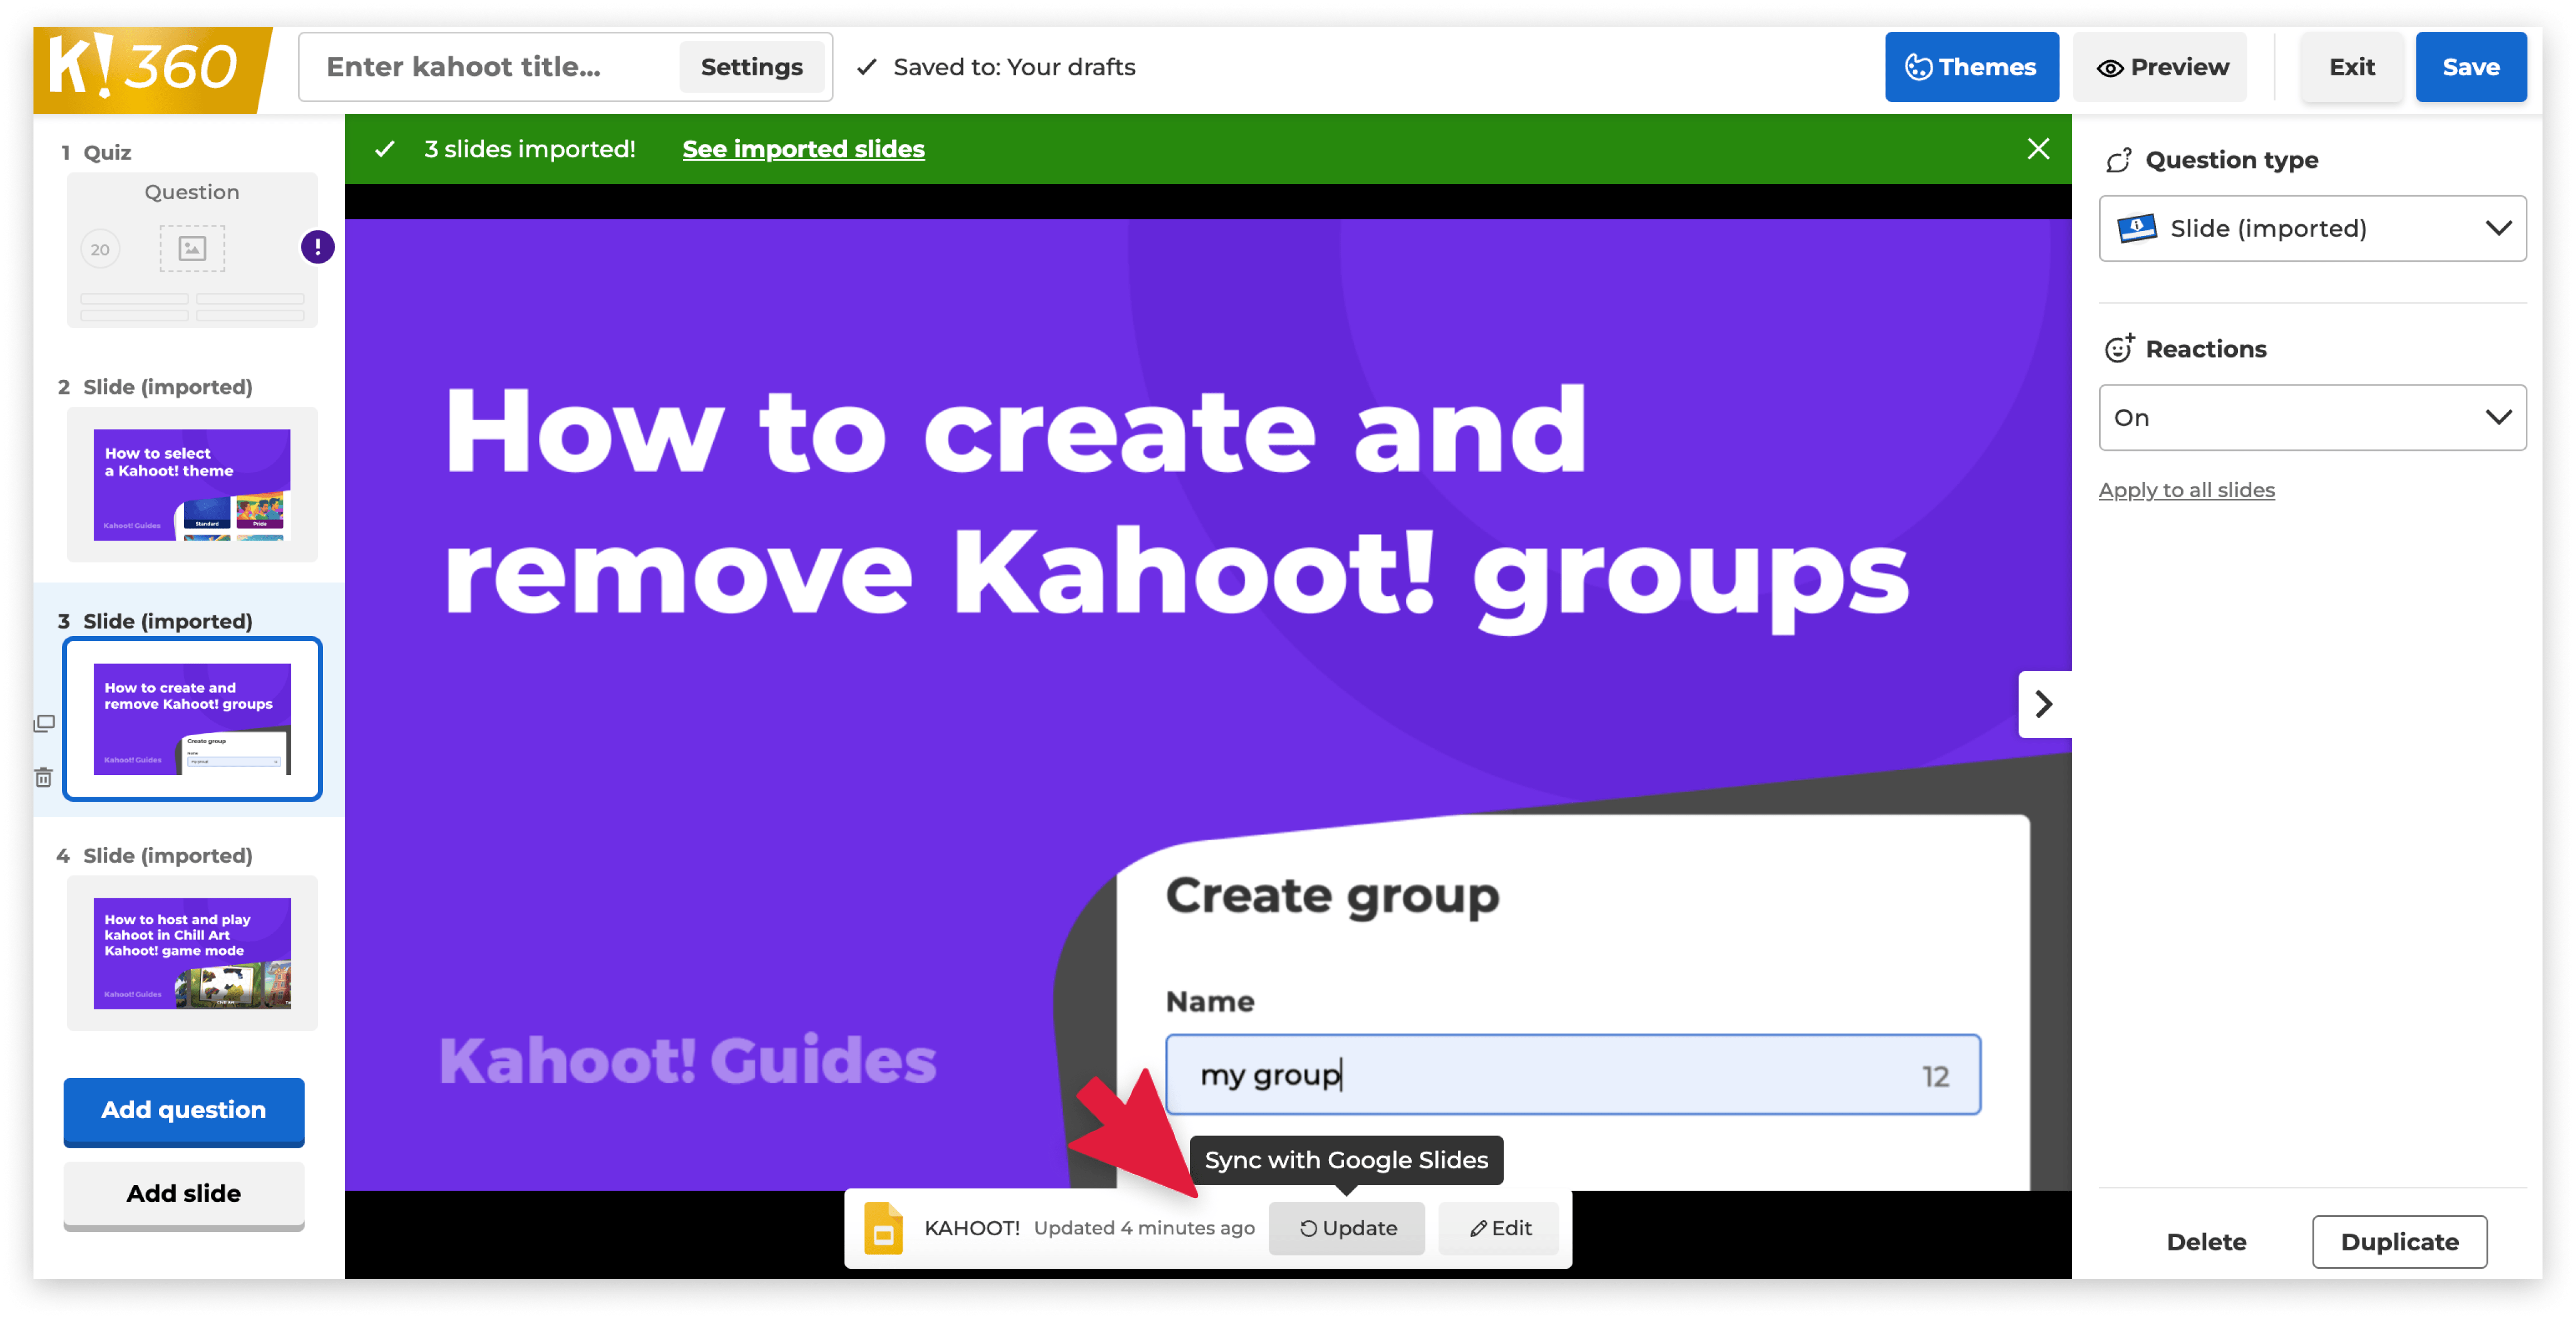Screen dimensions: 2576x1319
Task: Click the trash icon to delete slide 3
Action: 44,778
